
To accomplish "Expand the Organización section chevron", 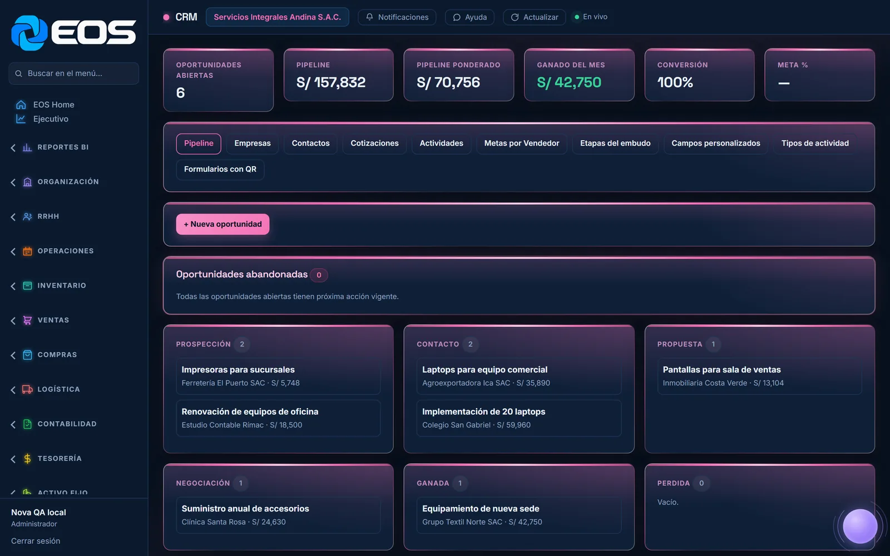I will coord(13,182).
